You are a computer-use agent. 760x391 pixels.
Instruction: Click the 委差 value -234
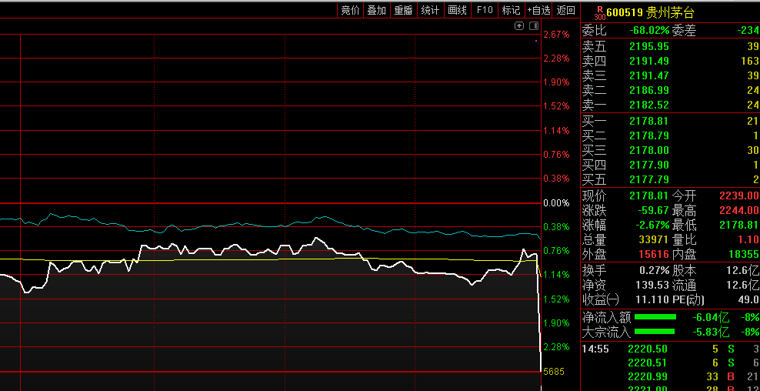748,31
